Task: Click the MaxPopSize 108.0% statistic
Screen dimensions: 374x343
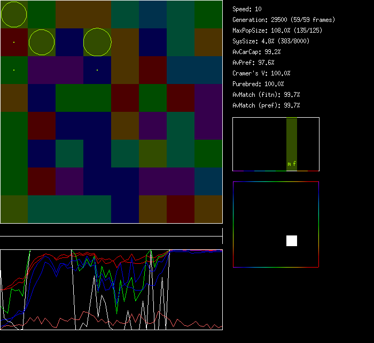Action: (x=277, y=31)
